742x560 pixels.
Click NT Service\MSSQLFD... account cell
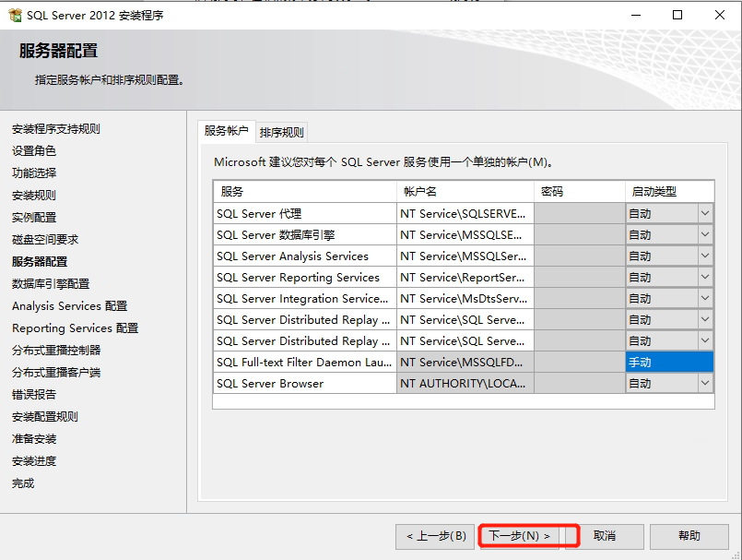click(465, 363)
